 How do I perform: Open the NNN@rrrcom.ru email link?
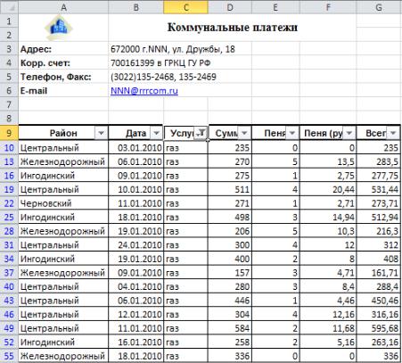pyautogui.click(x=144, y=91)
